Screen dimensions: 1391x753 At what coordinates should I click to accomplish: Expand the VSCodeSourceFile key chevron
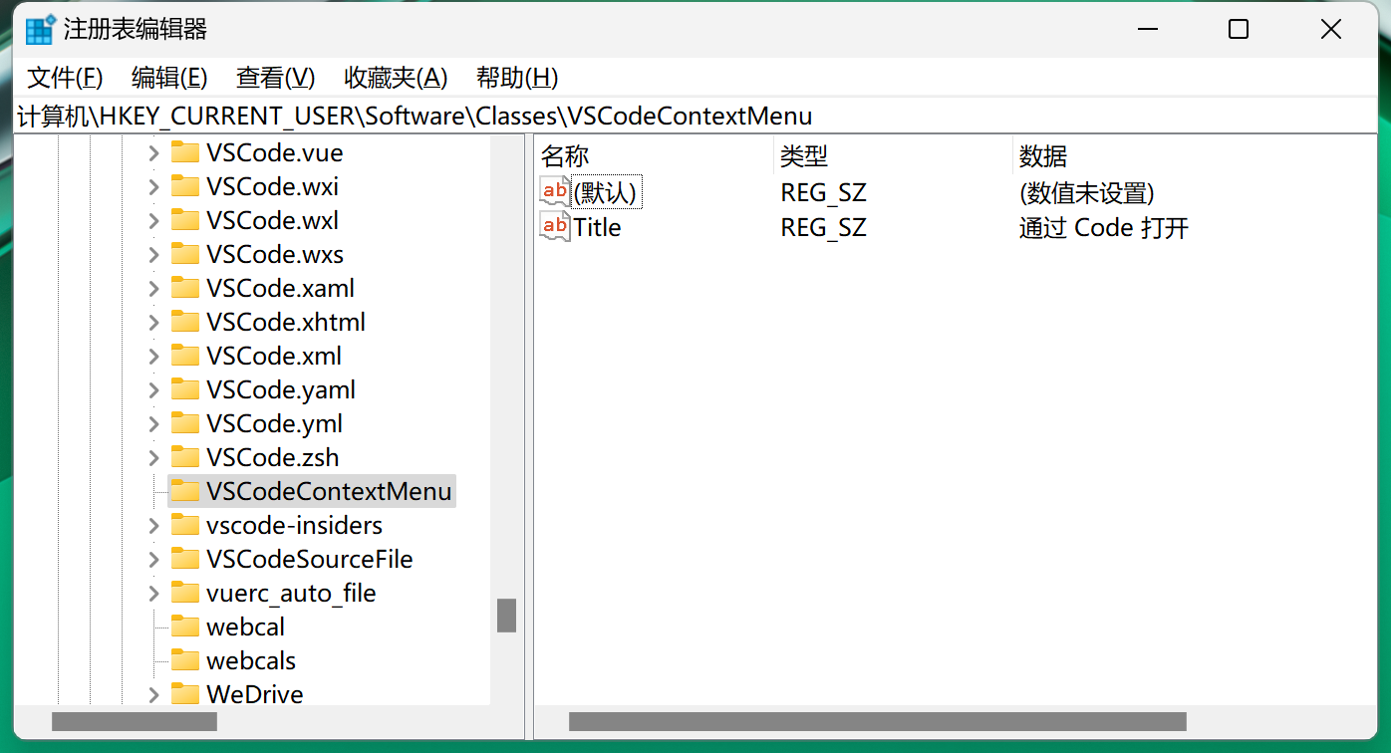tap(153, 560)
